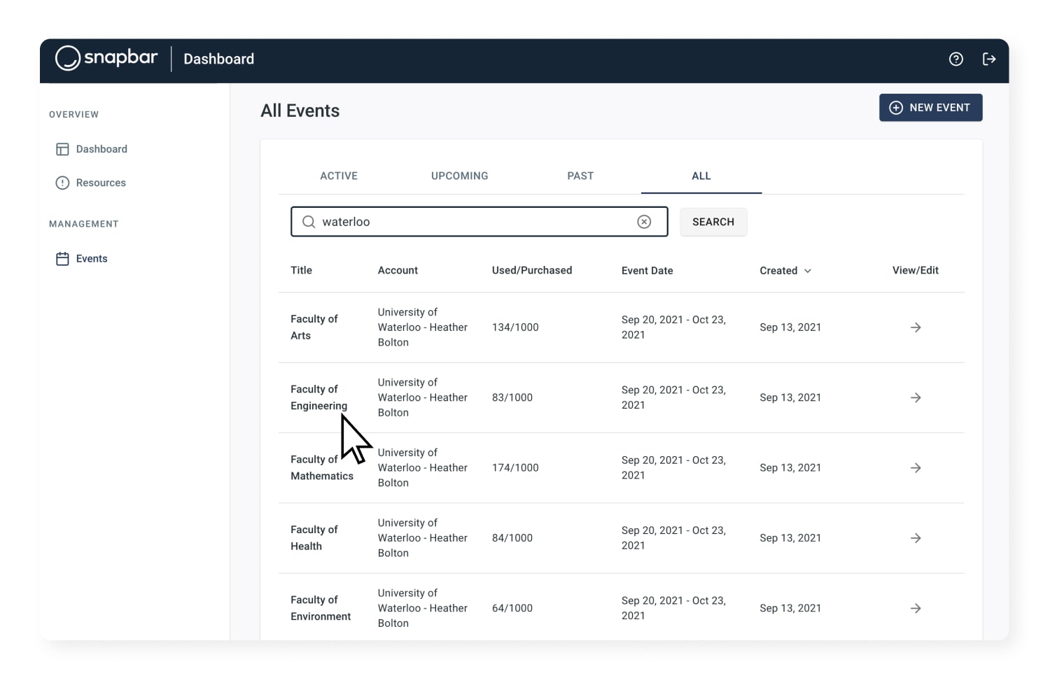Click the Resources alert circle icon
The height and width of the screenshot is (678, 1050).
point(62,183)
